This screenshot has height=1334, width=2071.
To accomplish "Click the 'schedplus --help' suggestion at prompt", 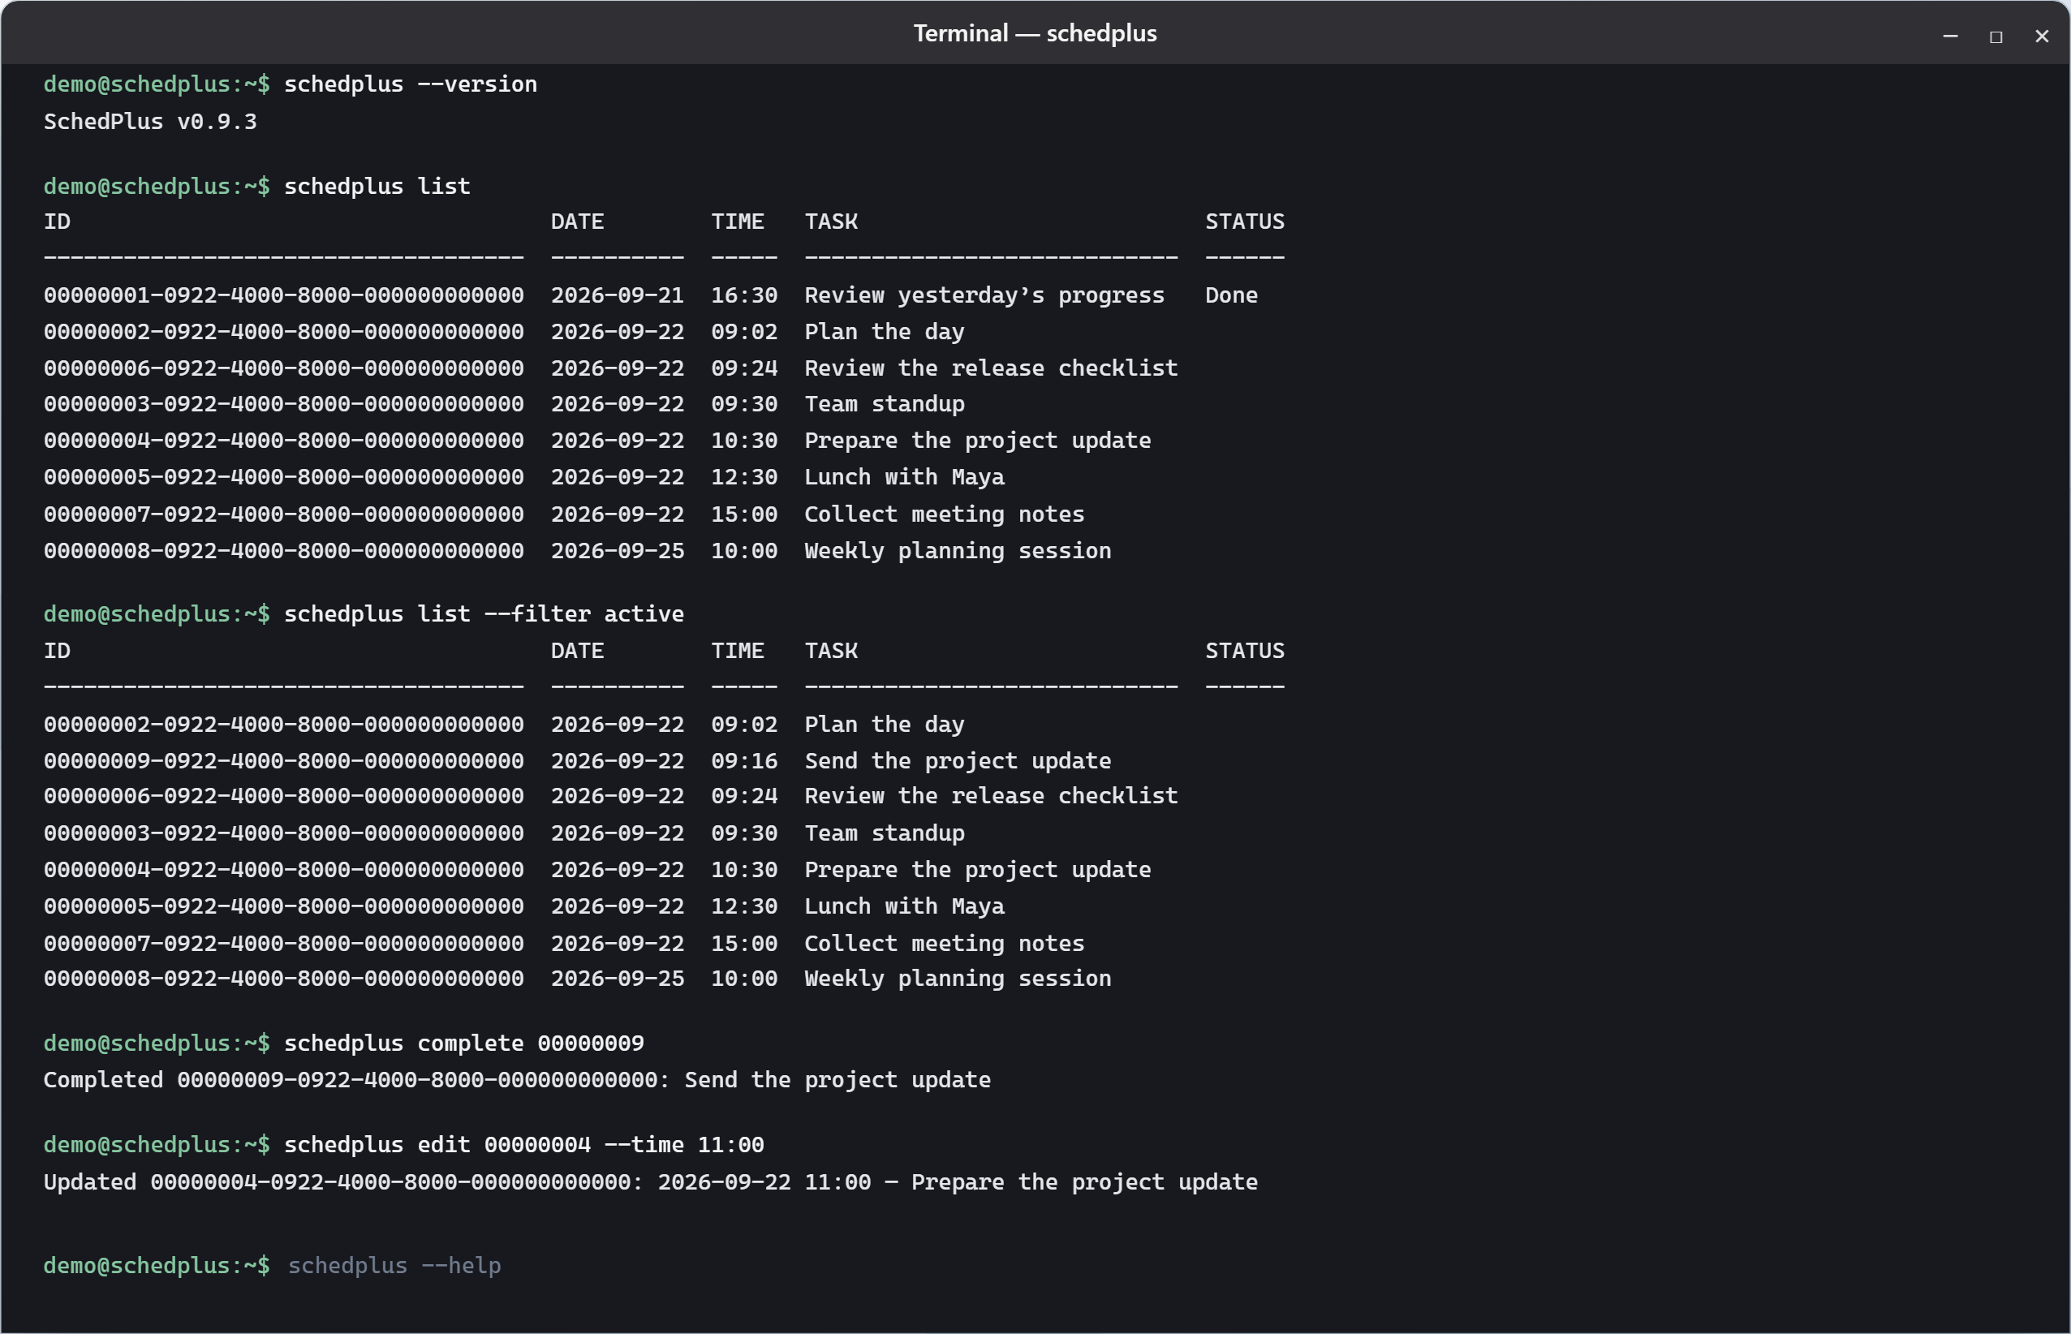I will 394,1266.
